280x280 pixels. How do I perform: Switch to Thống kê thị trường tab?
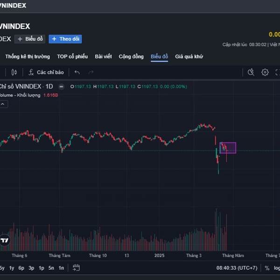click(28, 56)
